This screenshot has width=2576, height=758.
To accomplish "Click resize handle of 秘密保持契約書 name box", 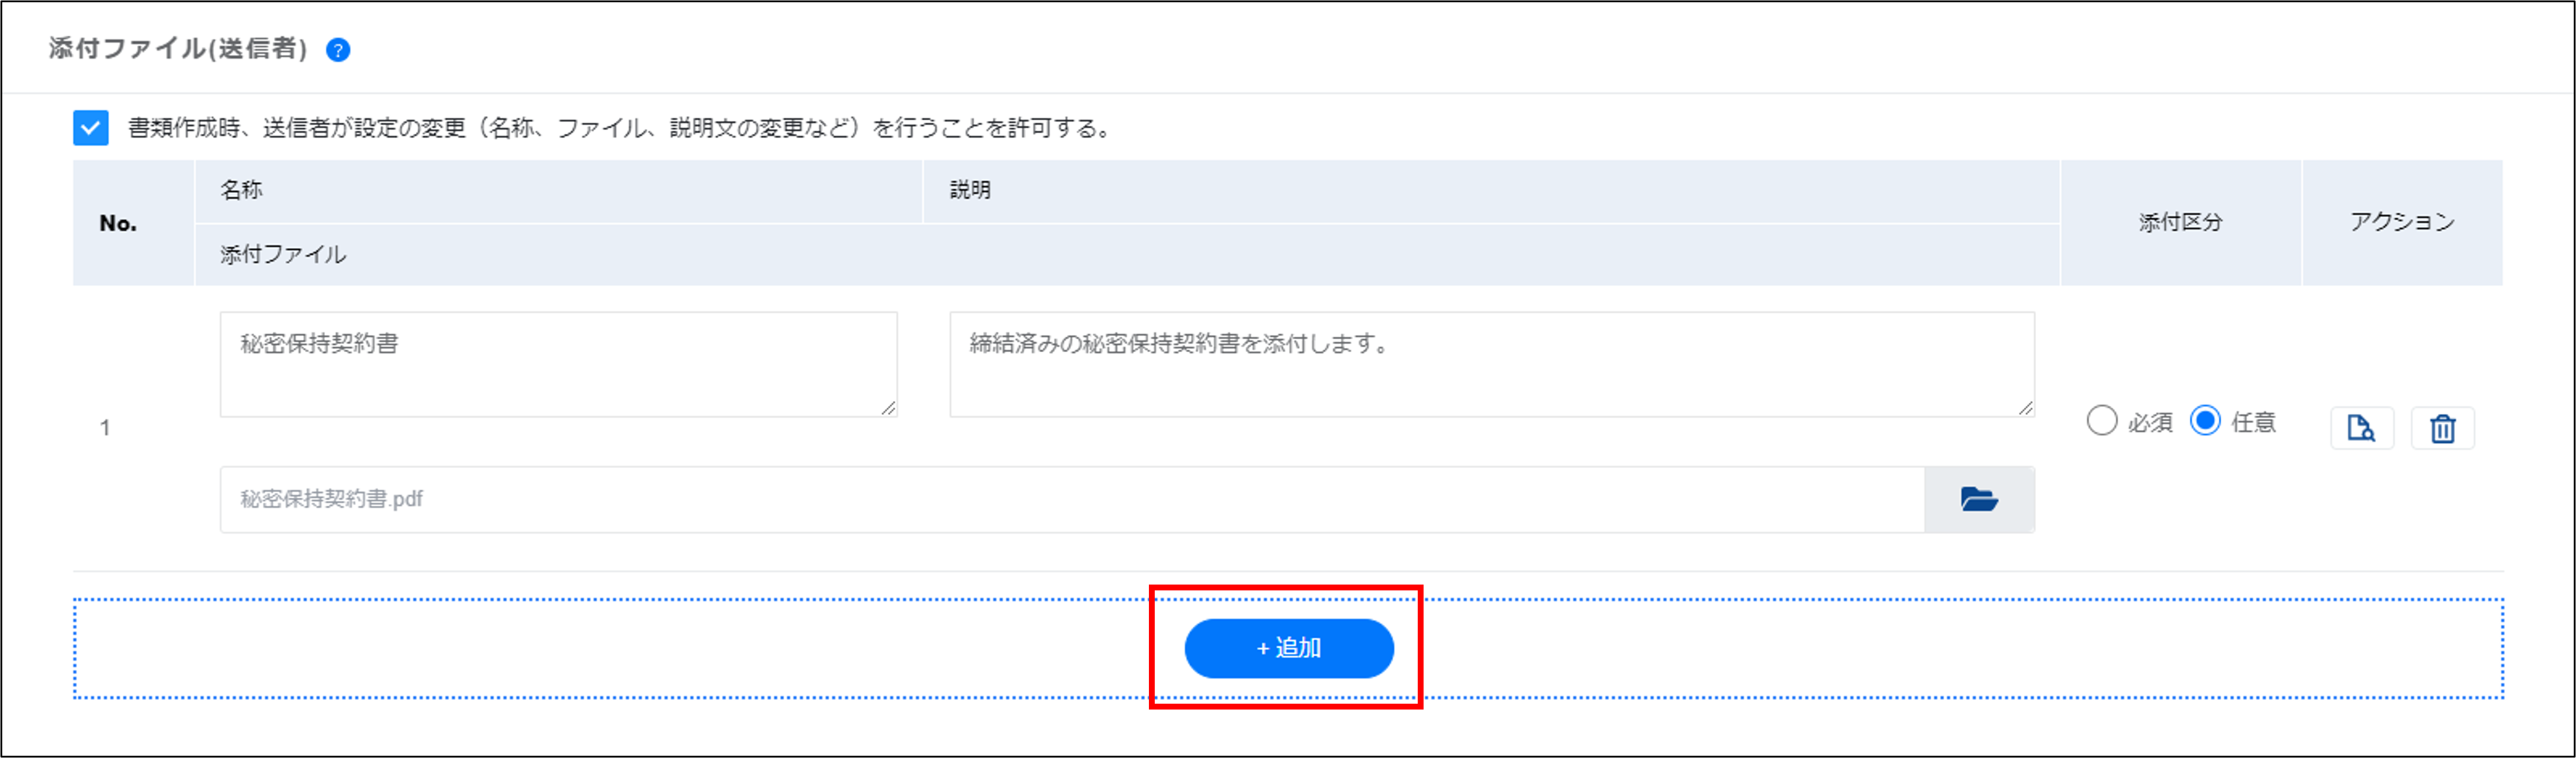I will click(888, 408).
